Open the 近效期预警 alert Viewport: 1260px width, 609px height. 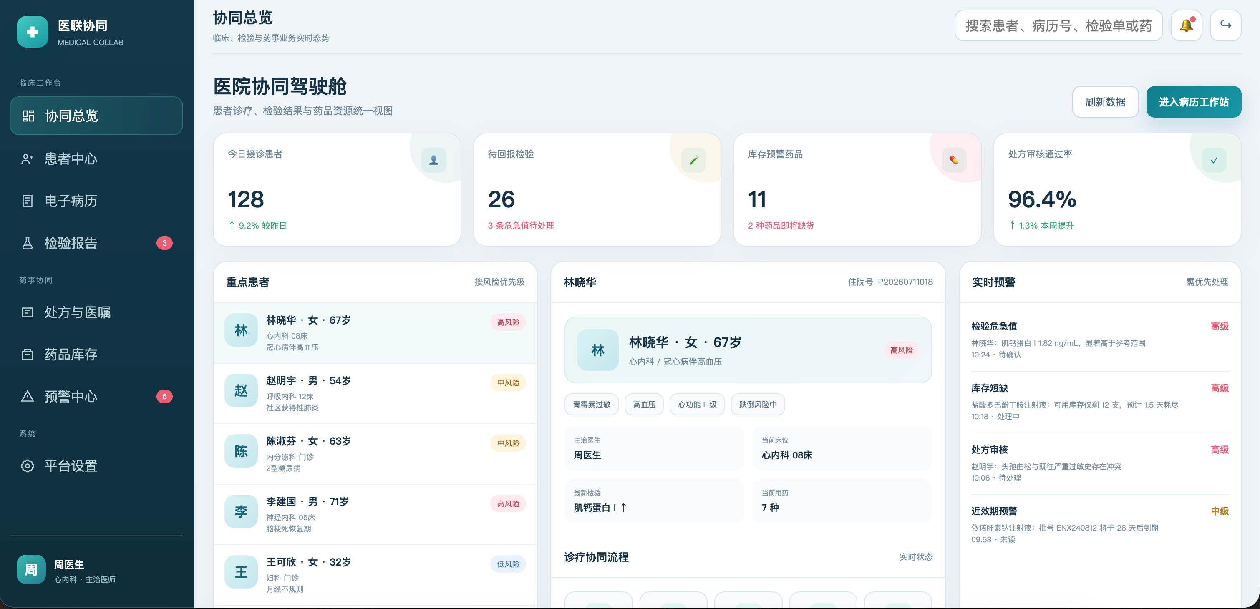[x=1099, y=525]
